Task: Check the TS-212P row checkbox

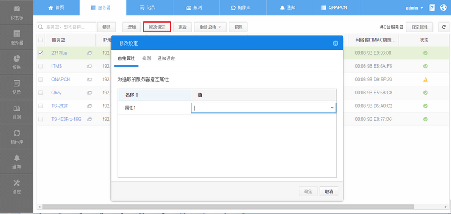Action: (x=41, y=106)
